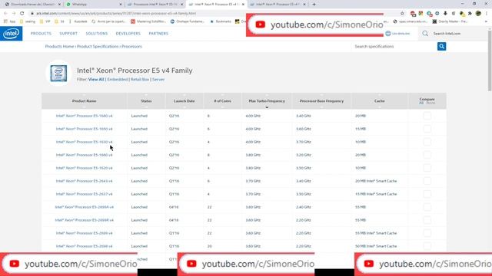Sort table by Status column header
This screenshot has height=276, width=492.
tap(146, 101)
